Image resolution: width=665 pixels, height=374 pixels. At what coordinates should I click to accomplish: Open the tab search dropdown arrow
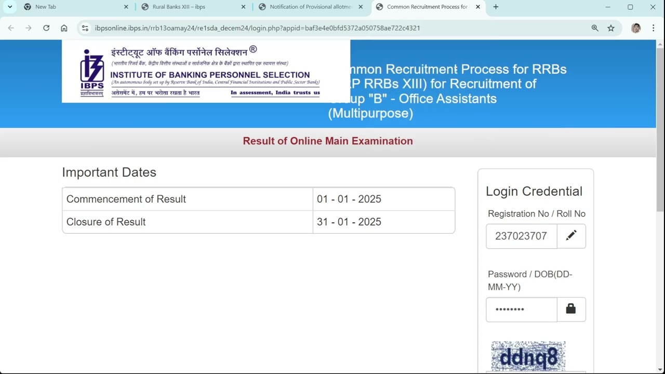pyautogui.click(x=9, y=7)
